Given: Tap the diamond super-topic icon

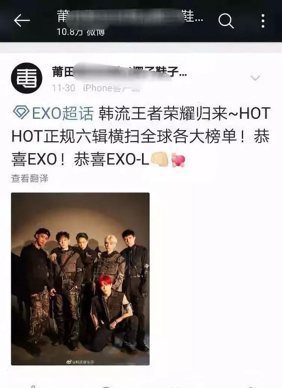Looking at the screenshot, I should pos(21,113).
